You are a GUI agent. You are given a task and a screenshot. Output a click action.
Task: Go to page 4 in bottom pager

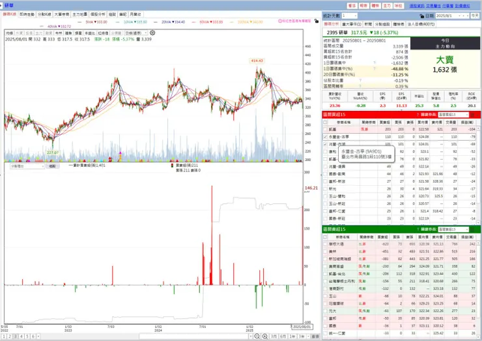point(21,336)
